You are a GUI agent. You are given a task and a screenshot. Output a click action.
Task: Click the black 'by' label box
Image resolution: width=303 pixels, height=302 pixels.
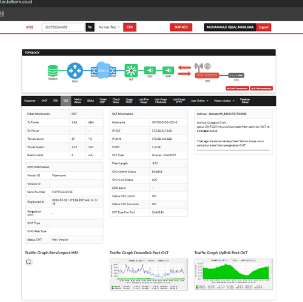point(90,27)
